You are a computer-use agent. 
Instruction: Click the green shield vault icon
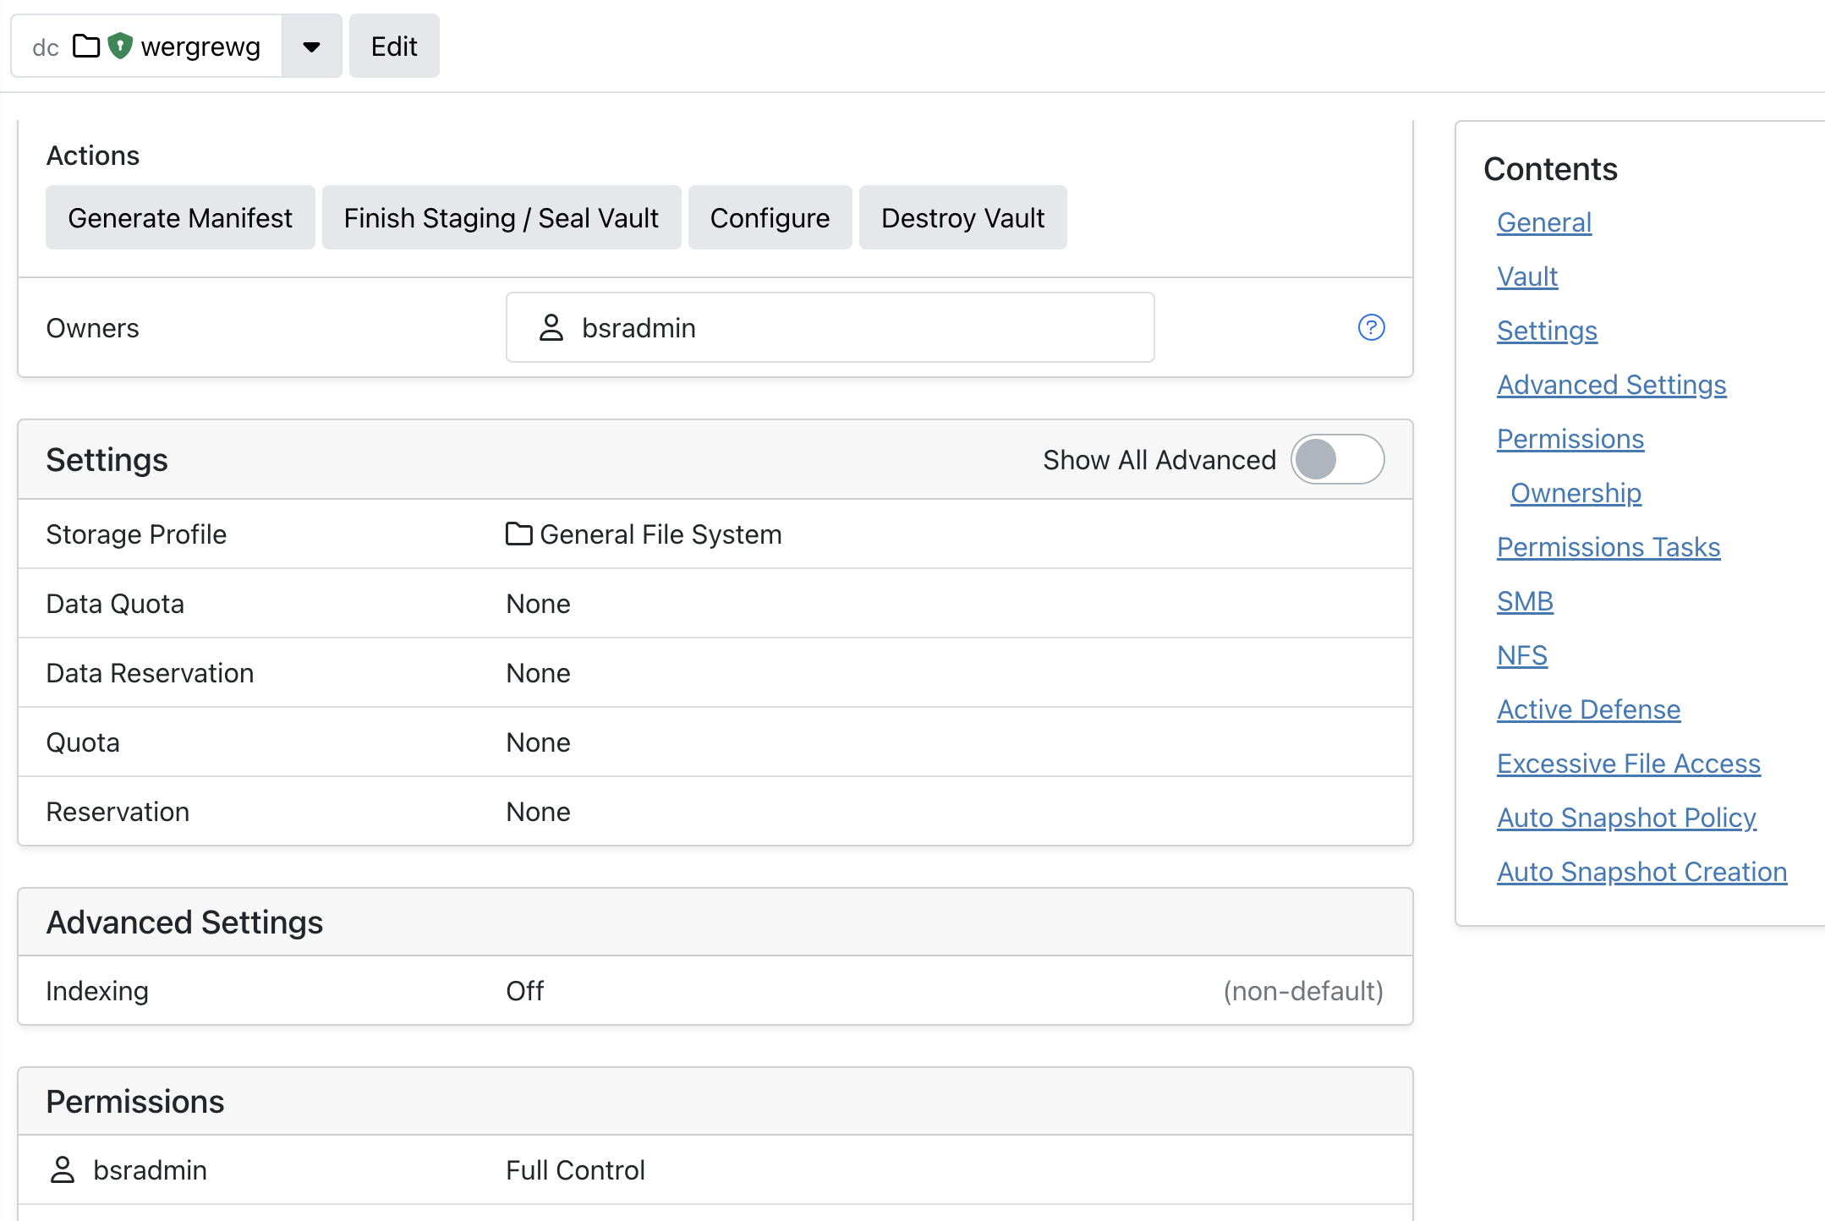click(x=121, y=46)
